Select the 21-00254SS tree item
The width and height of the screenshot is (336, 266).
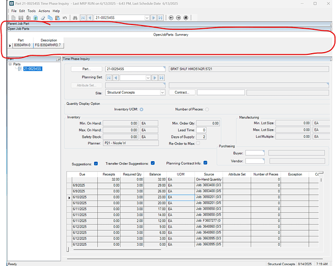pos(32,69)
